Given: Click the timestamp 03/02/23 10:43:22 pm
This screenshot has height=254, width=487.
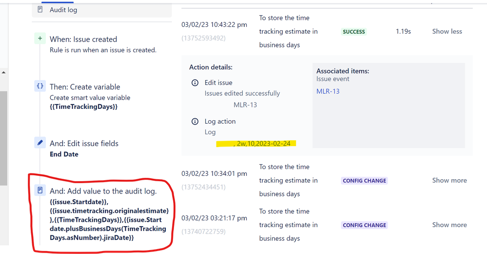Looking at the screenshot, I should 214,24.
